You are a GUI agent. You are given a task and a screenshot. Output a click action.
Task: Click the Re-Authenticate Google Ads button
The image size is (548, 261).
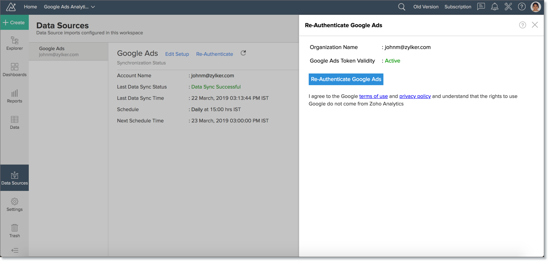346,79
